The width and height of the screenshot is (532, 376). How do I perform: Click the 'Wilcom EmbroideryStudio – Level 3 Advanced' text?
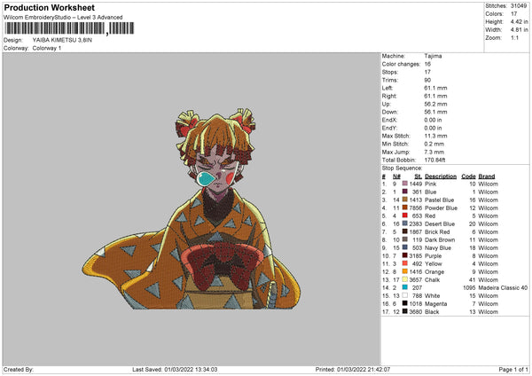click(63, 18)
